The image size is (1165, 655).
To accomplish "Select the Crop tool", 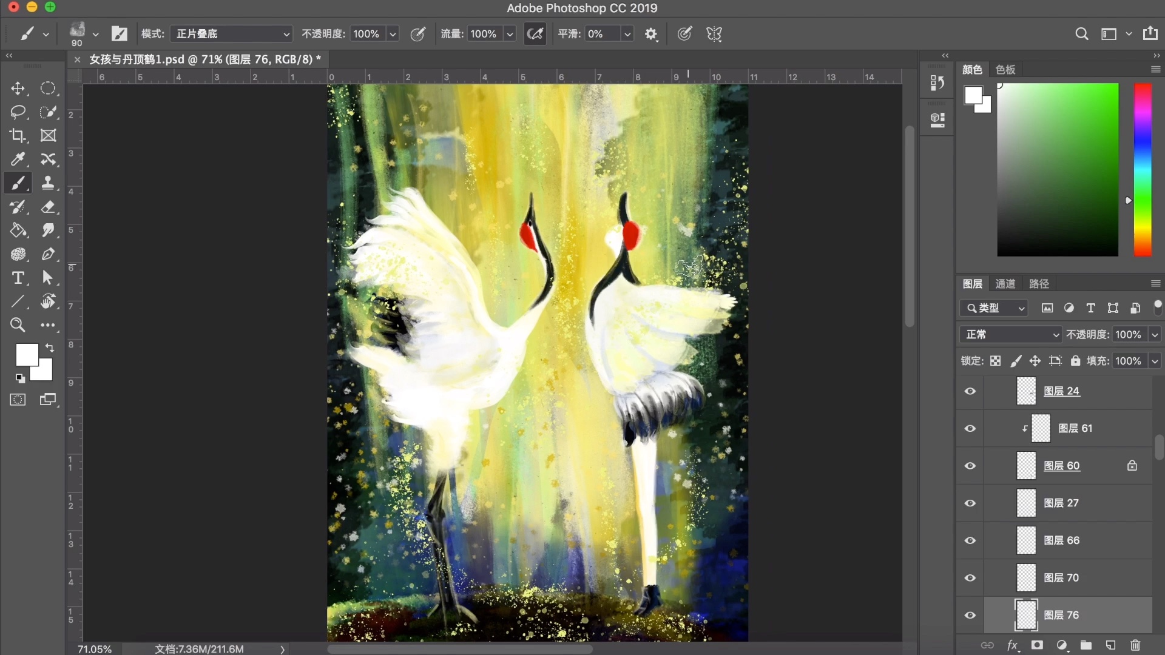I will [x=18, y=136].
